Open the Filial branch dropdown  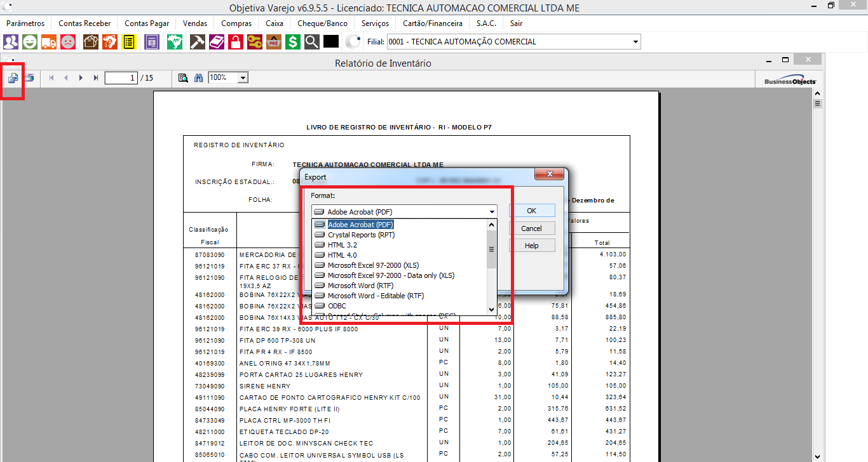pyautogui.click(x=635, y=42)
